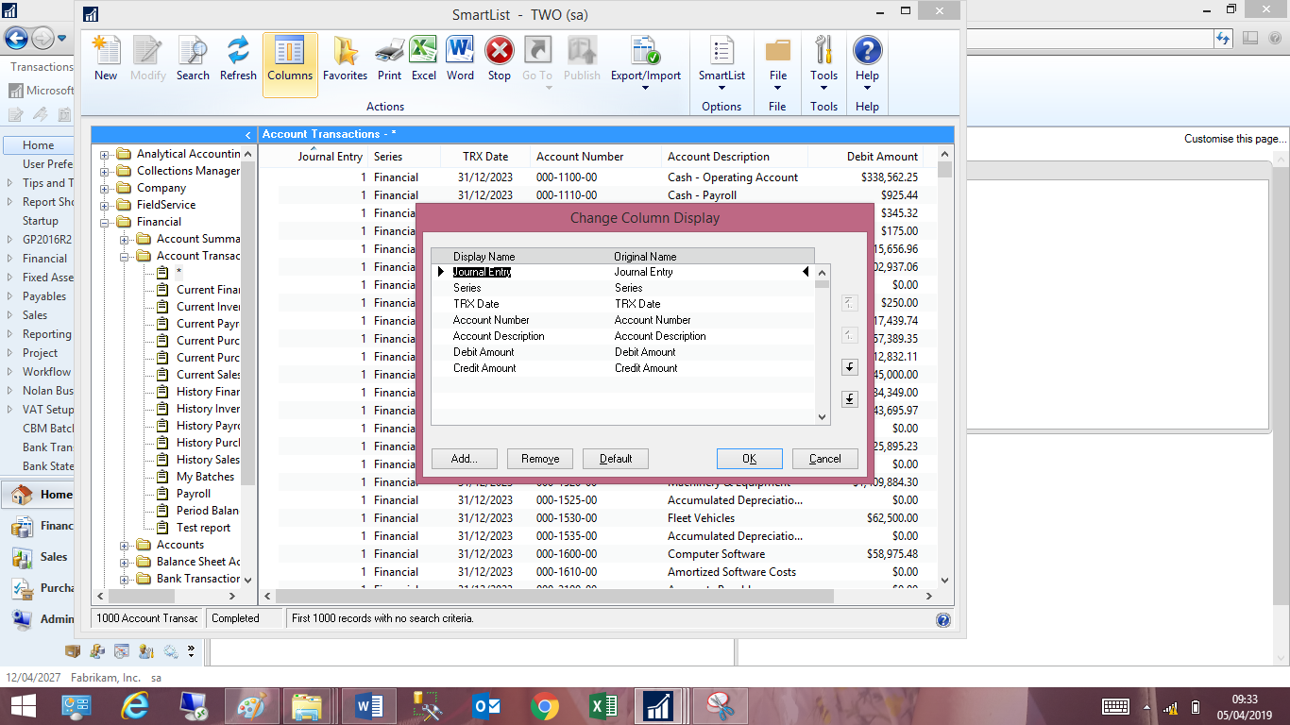
Task: Open Favorites star icon
Action: click(345, 58)
